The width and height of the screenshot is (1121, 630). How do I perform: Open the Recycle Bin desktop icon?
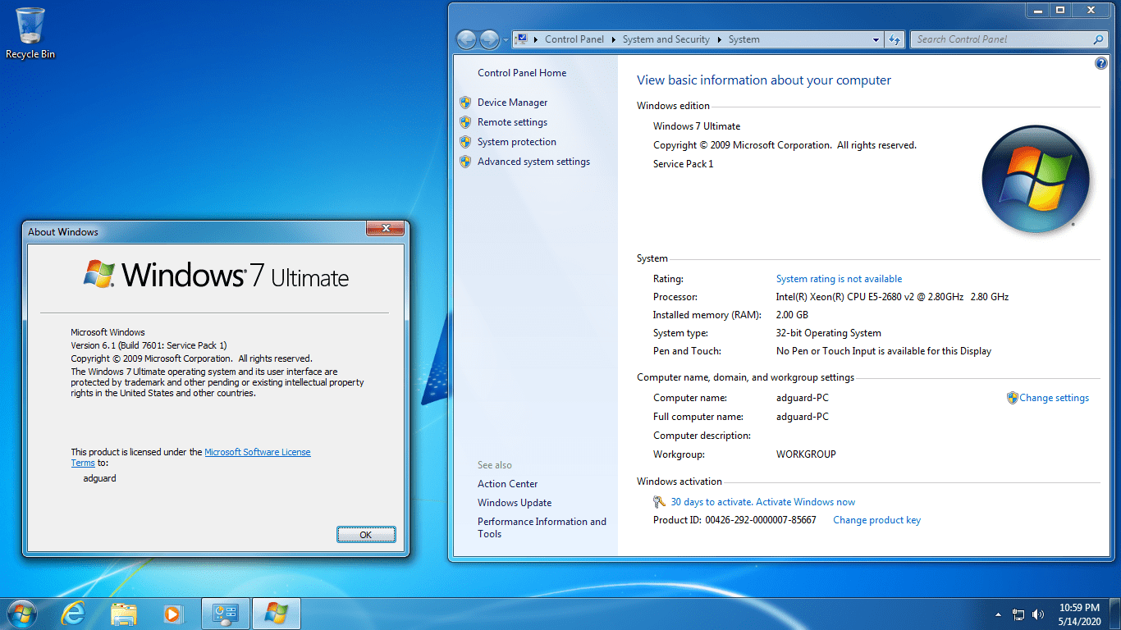(30, 34)
